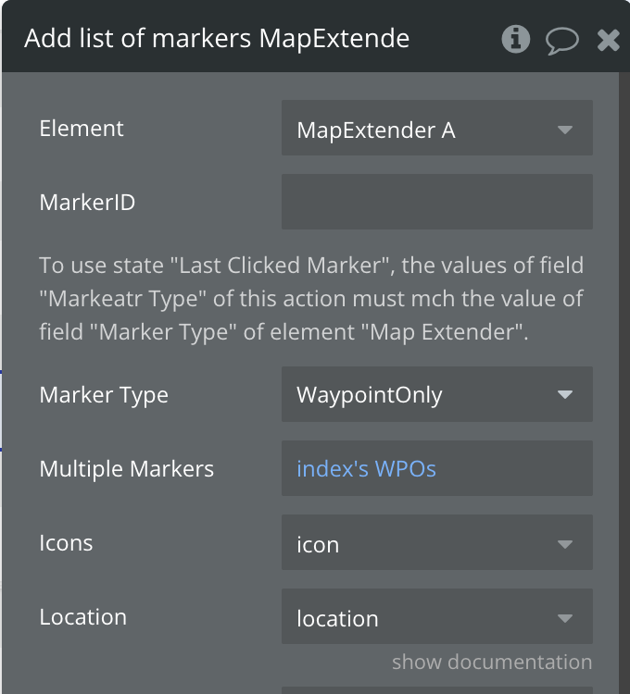Screen dimensions: 630x694
Task: Click into the MarkerID input field
Action: click(436, 202)
